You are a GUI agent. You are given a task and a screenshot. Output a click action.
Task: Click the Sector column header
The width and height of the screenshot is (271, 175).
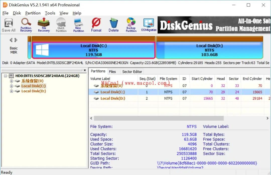pyautogui.click(x=234, y=79)
